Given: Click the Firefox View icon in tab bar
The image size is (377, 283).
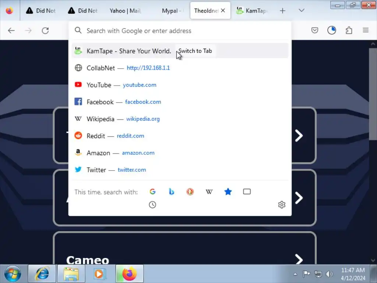Looking at the screenshot, I should coord(9,11).
